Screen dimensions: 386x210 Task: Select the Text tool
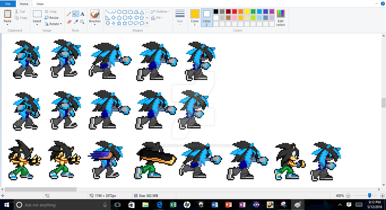click(x=82, y=14)
